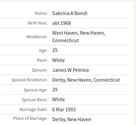Viewport: 136px width, 125px height.
Task: Click the Place of Marriage label
Action: tap(30, 118)
